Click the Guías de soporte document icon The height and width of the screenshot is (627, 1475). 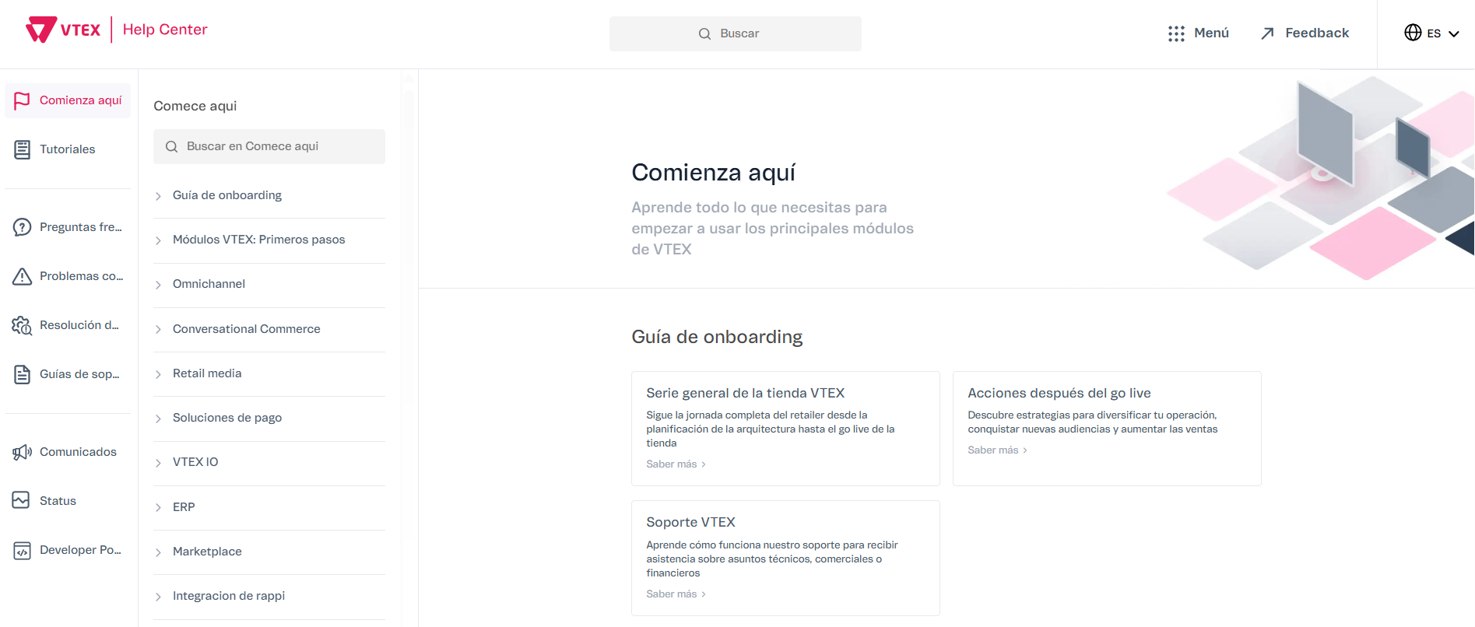tap(23, 374)
